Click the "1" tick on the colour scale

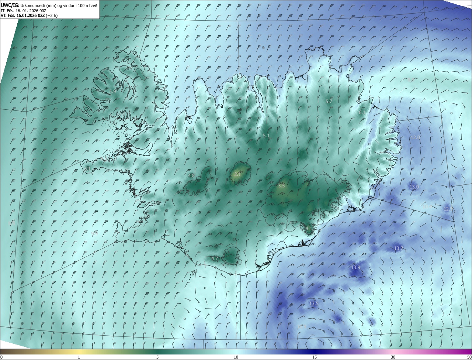tap(79, 357)
